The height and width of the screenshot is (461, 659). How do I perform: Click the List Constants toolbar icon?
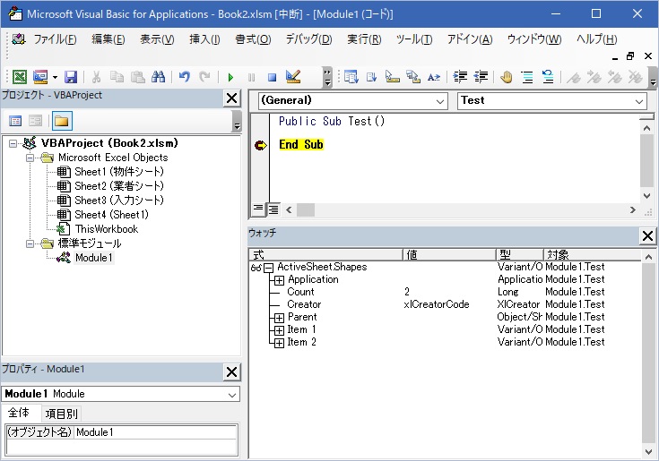371,77
